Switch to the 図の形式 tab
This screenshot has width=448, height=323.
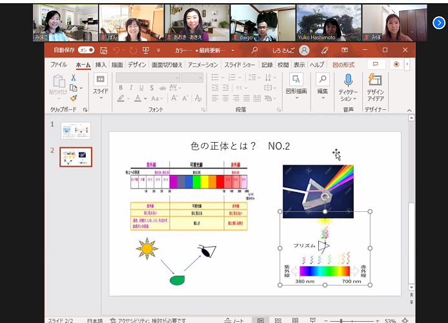(343, 65)
